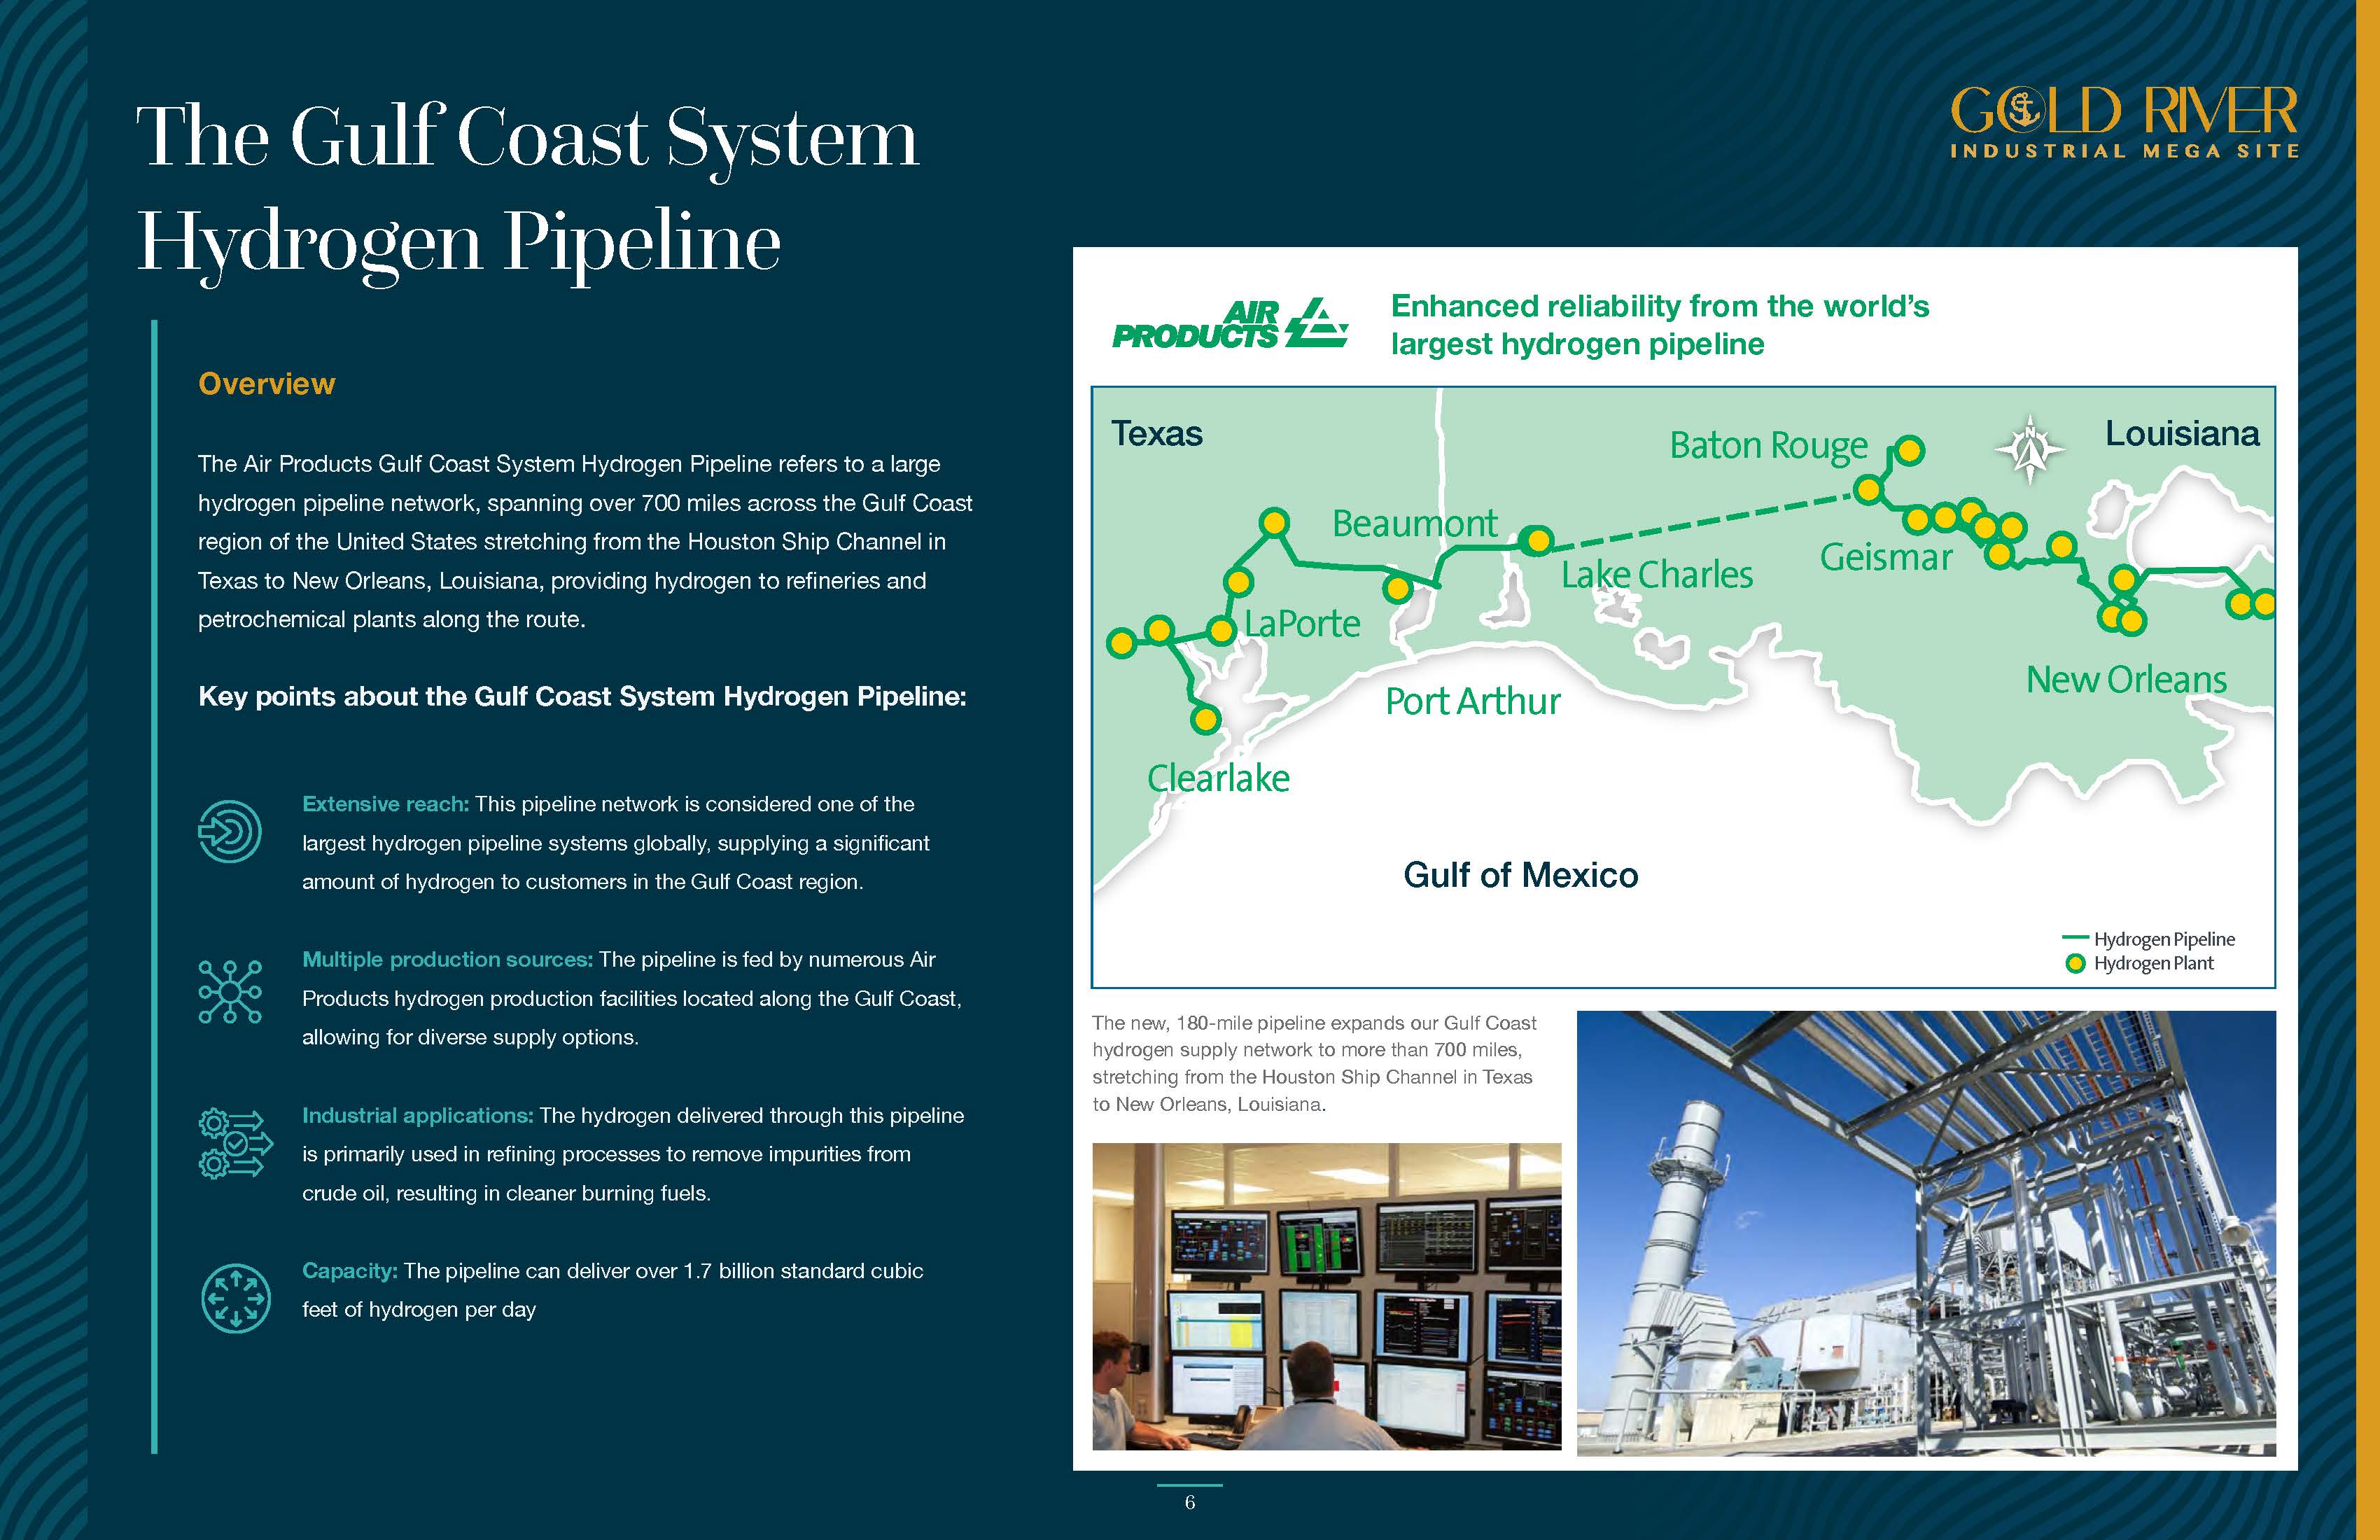Image resolution: width=2380 pixels, height=1540 pixels.
Task: Click the Industrial applications gears icon
Action: pos(234,1143)
